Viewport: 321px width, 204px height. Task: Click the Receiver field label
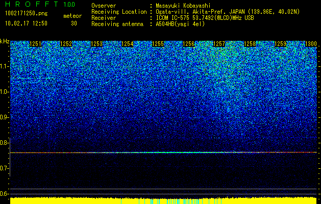[x=104, y=18]
